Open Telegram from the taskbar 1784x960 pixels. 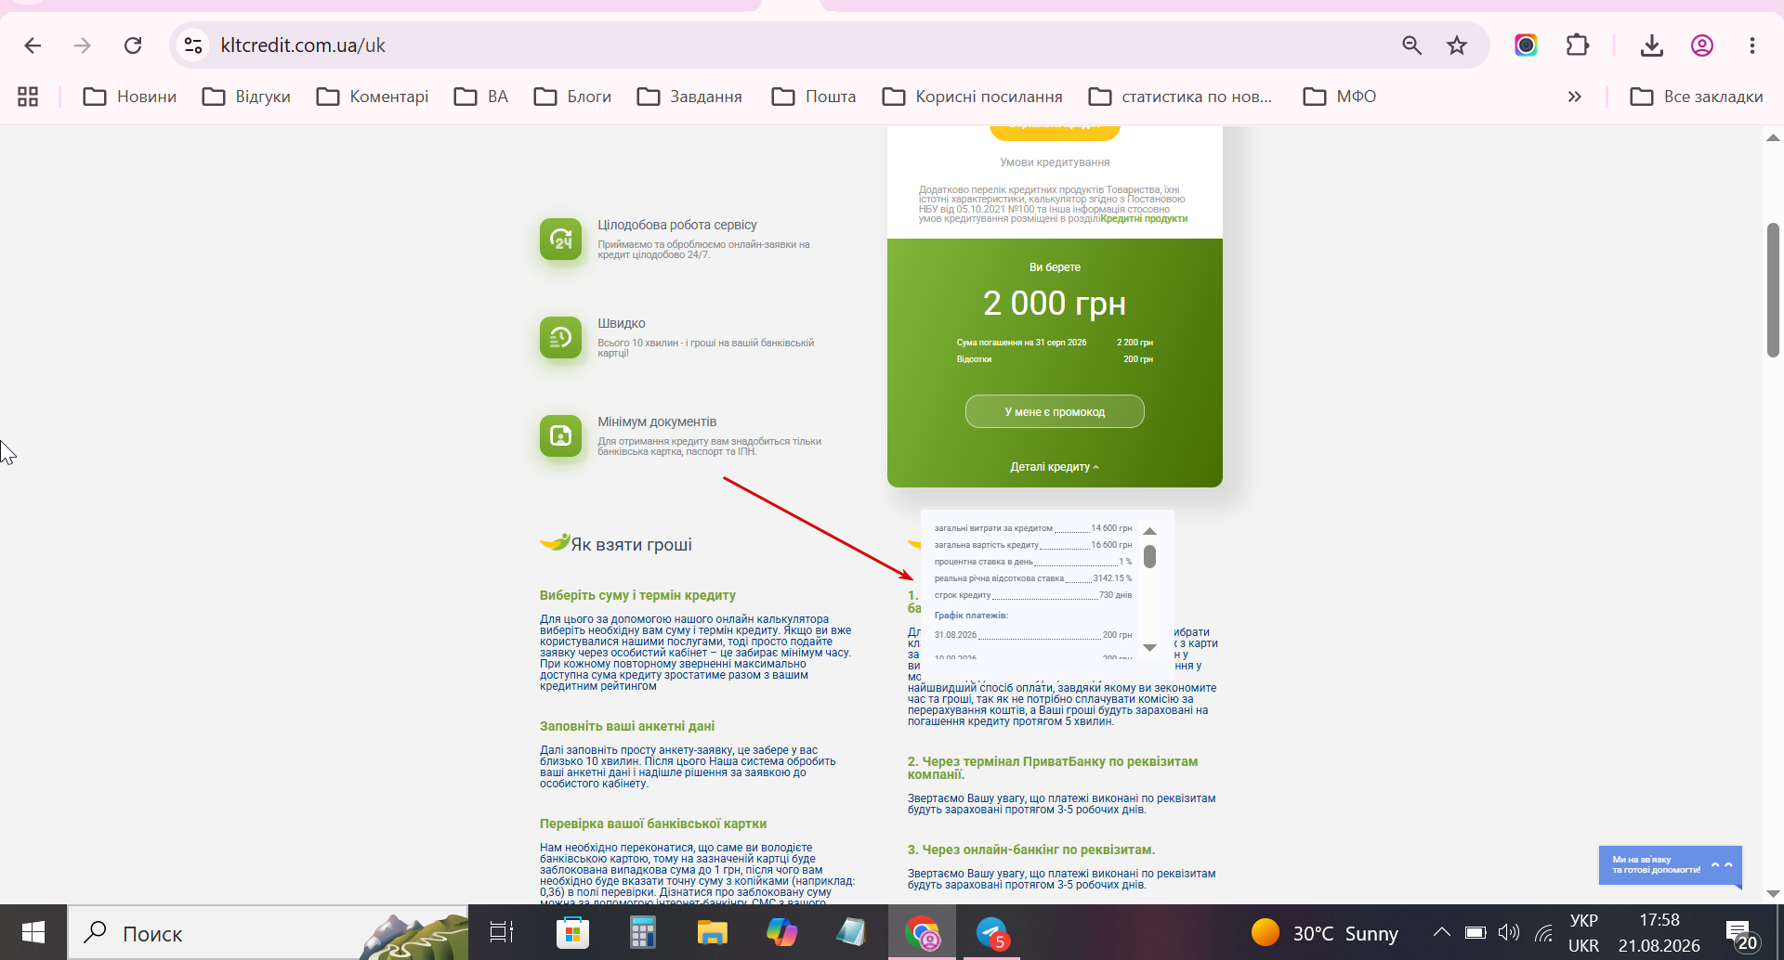point(992,933)
